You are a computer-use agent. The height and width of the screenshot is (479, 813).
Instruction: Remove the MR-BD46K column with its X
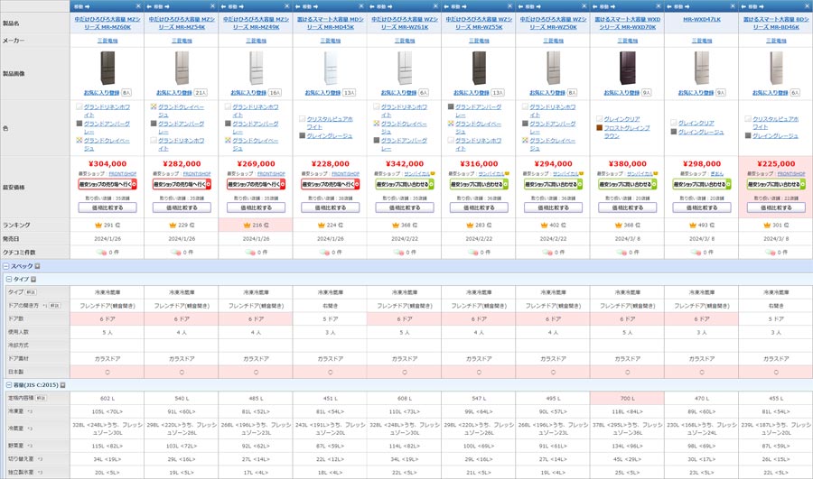[x=807, y=6]
